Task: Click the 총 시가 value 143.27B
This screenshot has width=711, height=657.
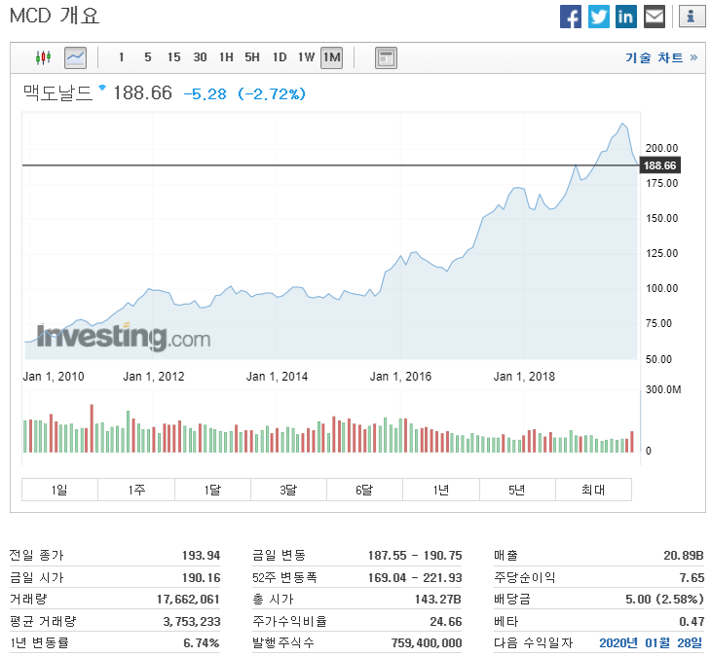Action: point(438,599)
